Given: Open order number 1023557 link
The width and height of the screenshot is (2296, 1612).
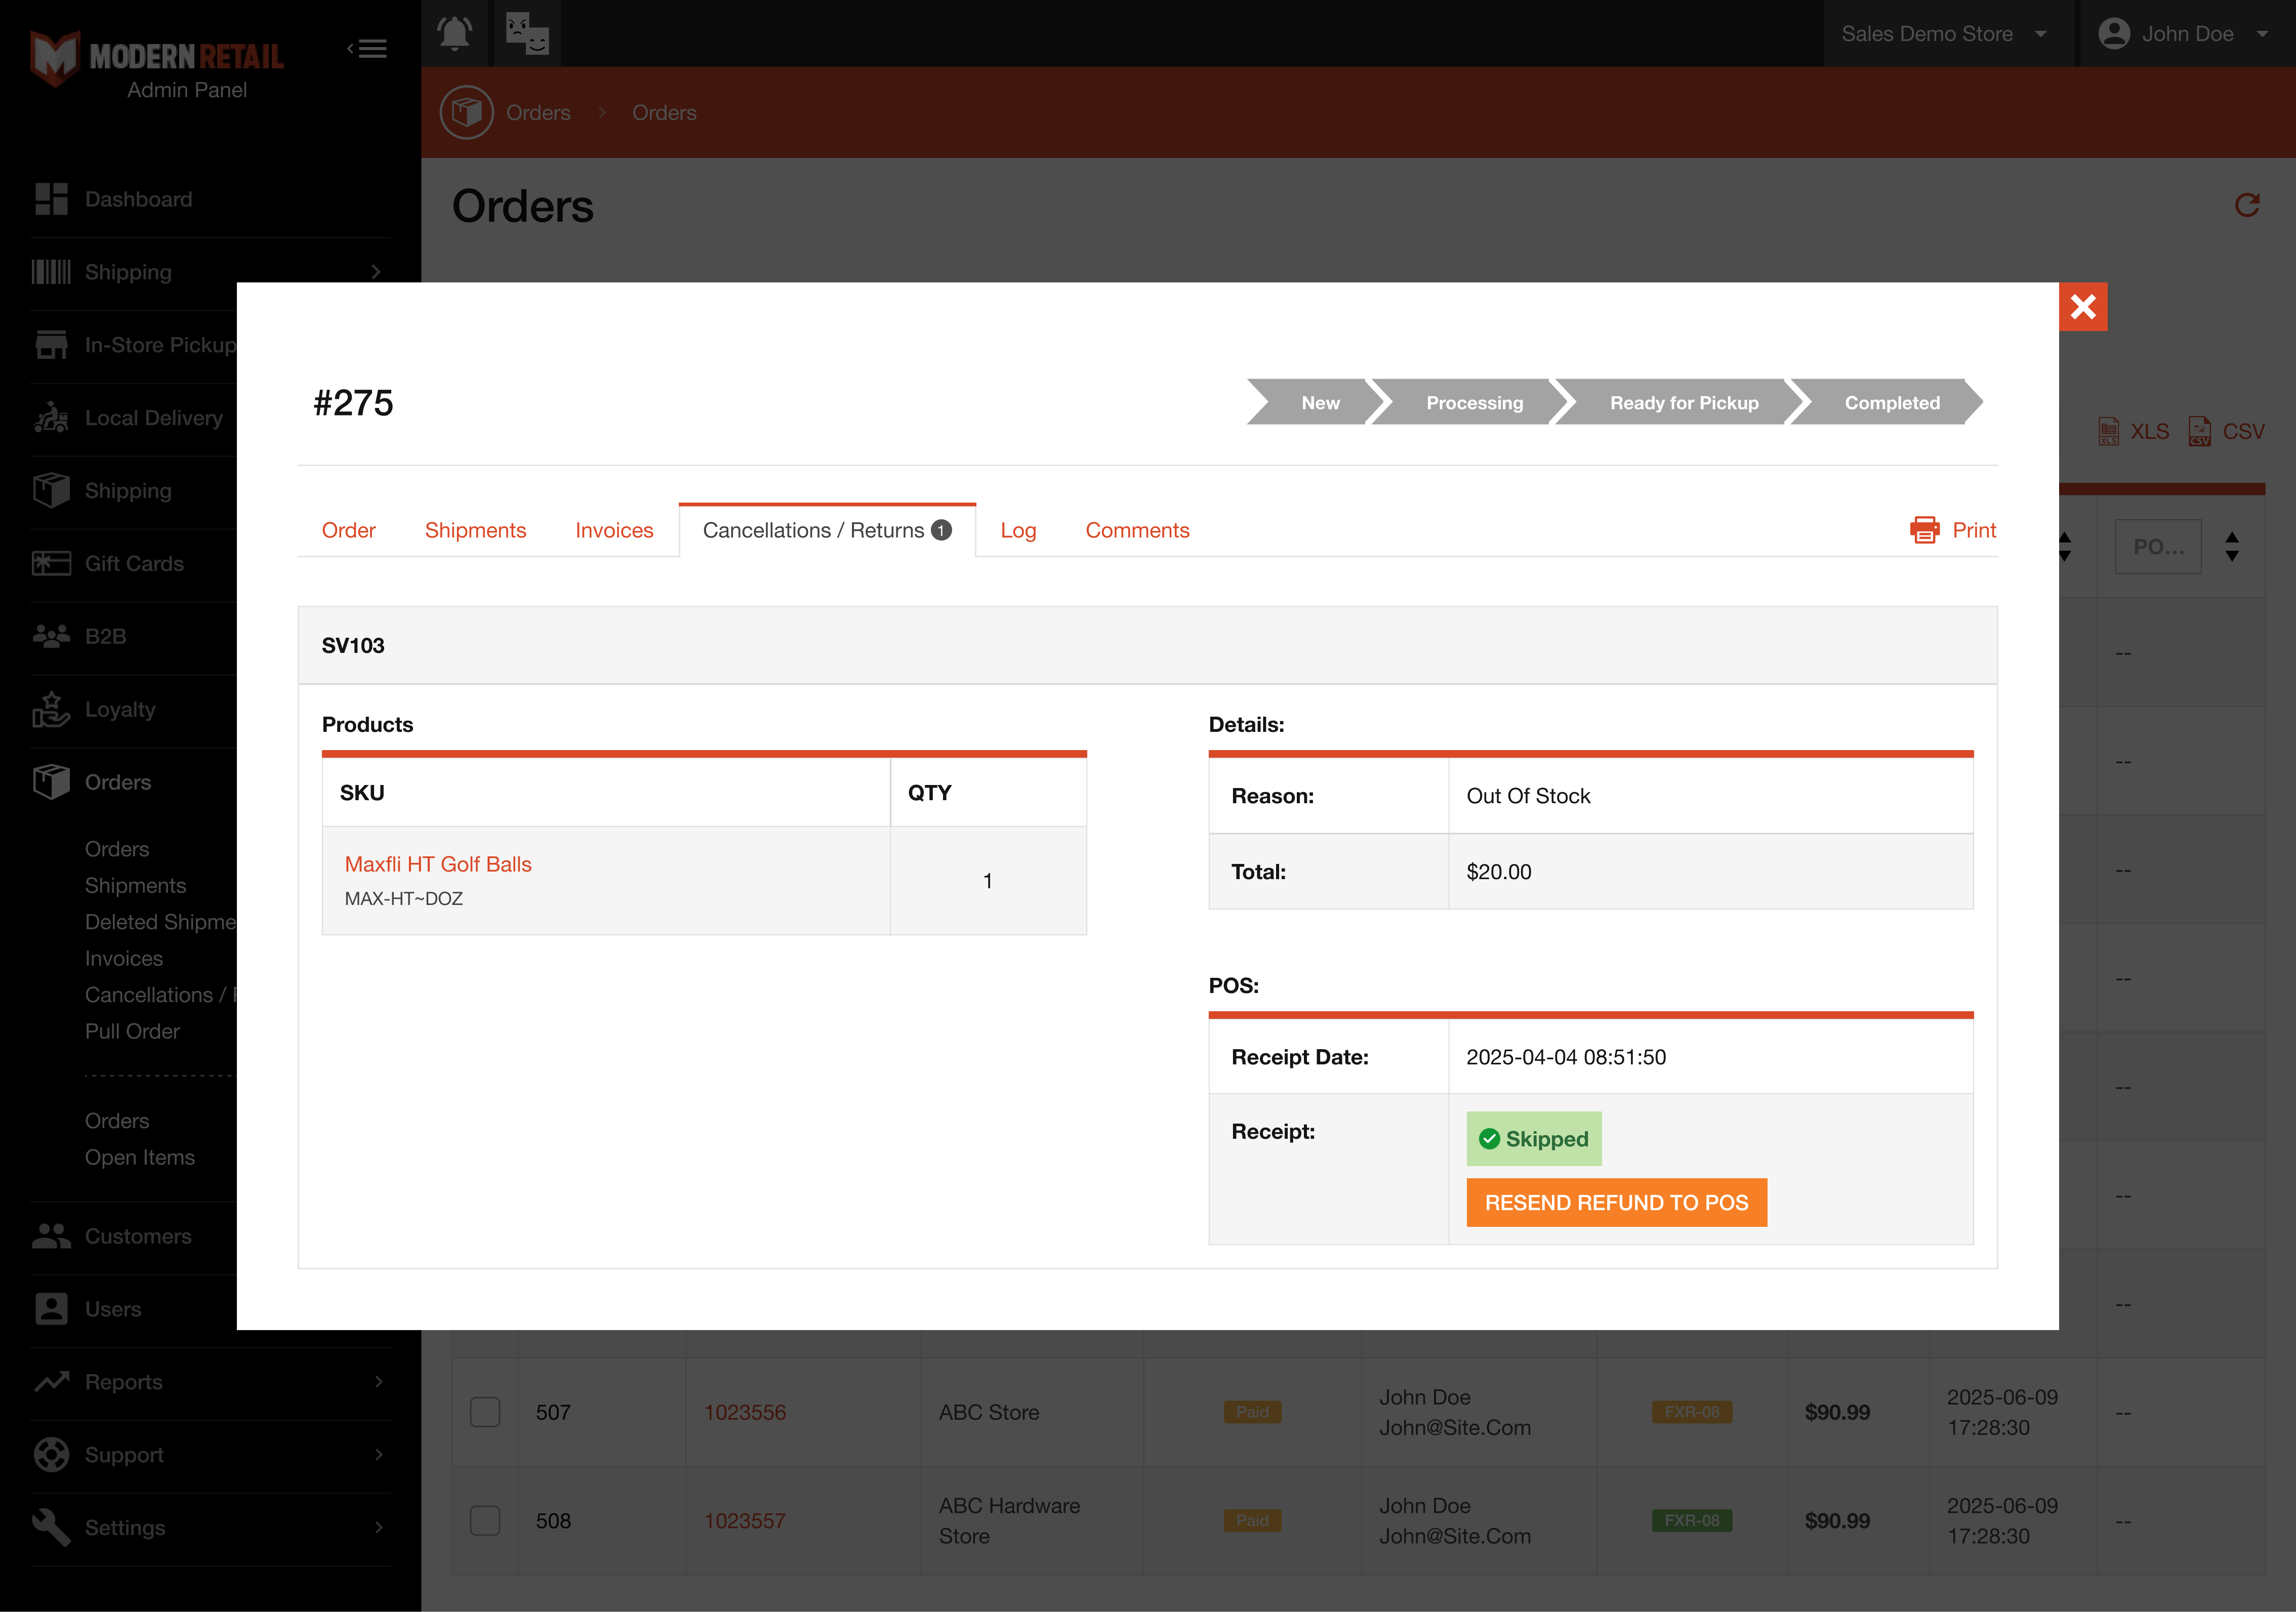Looking at the screenshot, I should [745, 1521].
